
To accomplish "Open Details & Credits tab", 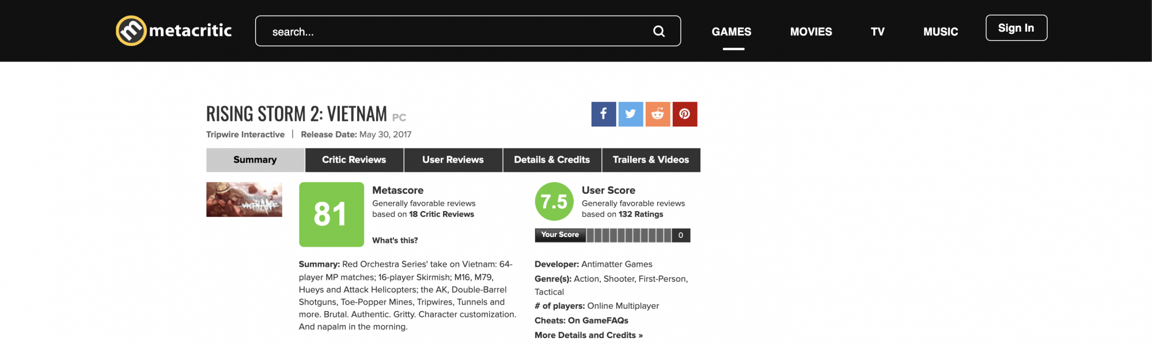I will [552, 160].
